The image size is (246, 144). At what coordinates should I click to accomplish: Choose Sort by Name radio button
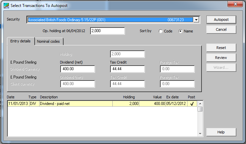181,31
